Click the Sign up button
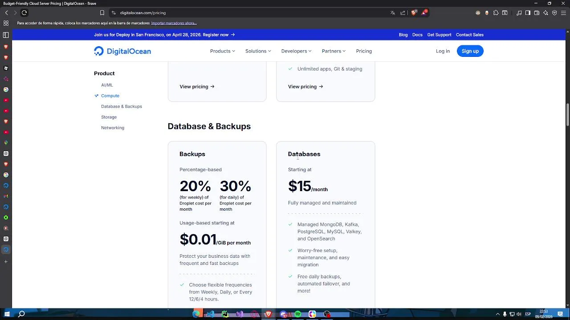This screenshot has width=570, height=320. click(x=470, y=51)
